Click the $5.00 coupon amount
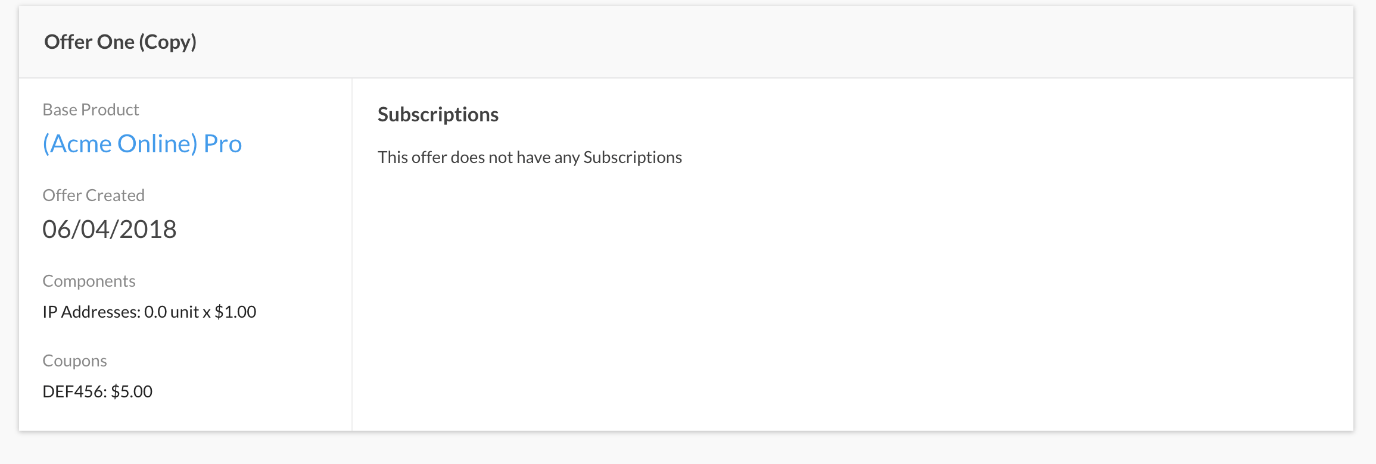1376x464 pixels. [x=132, y=392]
